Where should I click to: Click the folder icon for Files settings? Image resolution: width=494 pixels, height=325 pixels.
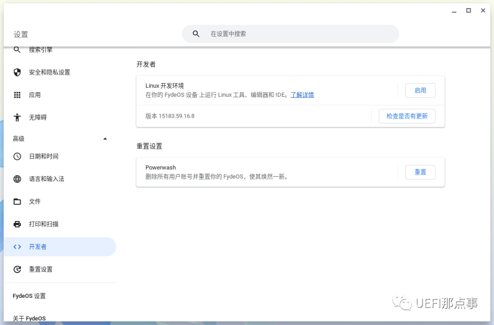pyautogui.click(x=17, y=201)
